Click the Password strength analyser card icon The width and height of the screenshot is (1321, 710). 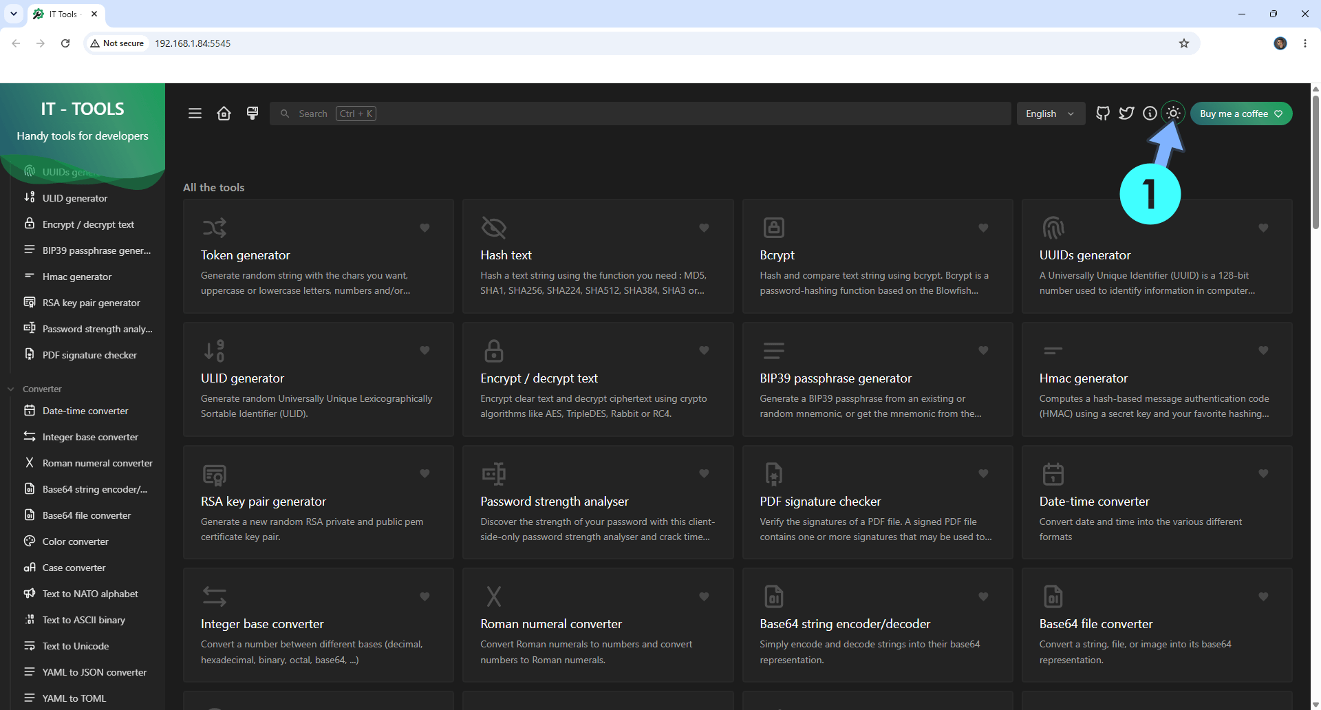(493, 474)
